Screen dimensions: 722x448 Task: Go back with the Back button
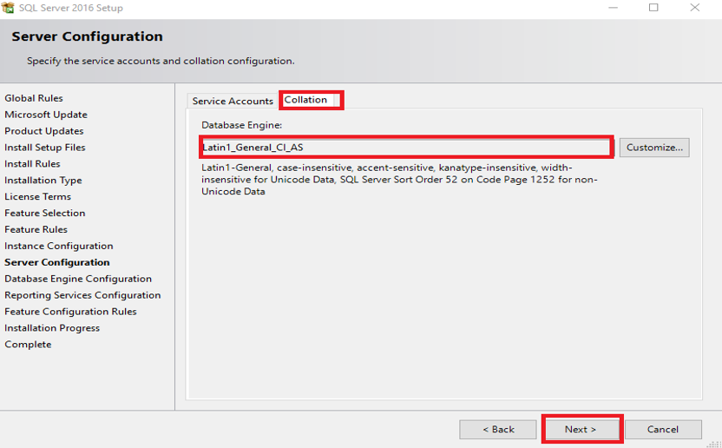point(498,429)
